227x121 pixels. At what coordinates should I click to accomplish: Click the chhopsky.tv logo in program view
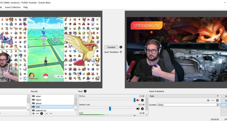tap(146, 25)
